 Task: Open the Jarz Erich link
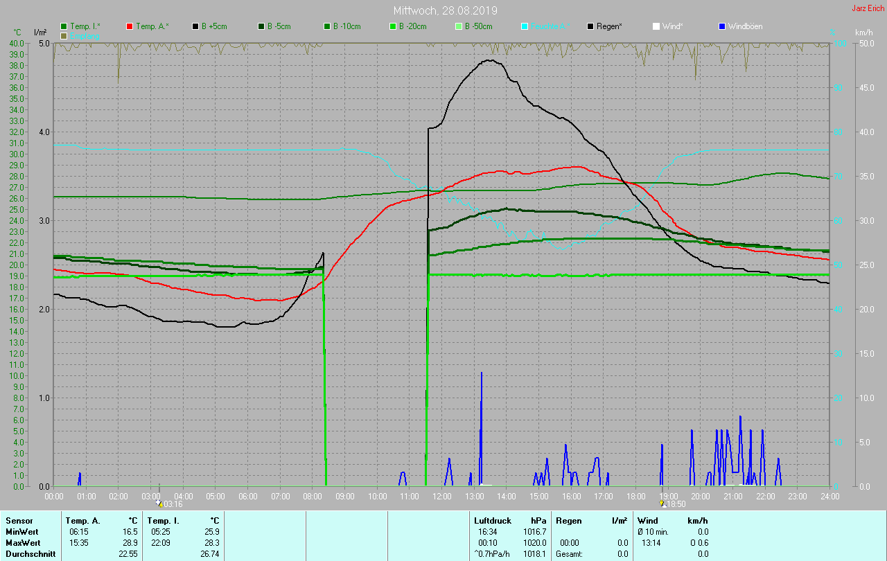tap(868, 8)
